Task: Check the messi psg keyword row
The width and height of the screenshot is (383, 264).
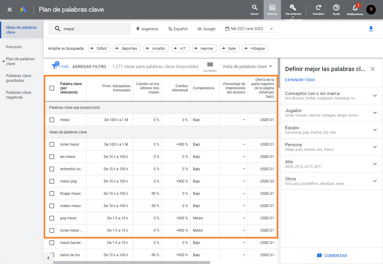Action: click(x=52, y=181)
